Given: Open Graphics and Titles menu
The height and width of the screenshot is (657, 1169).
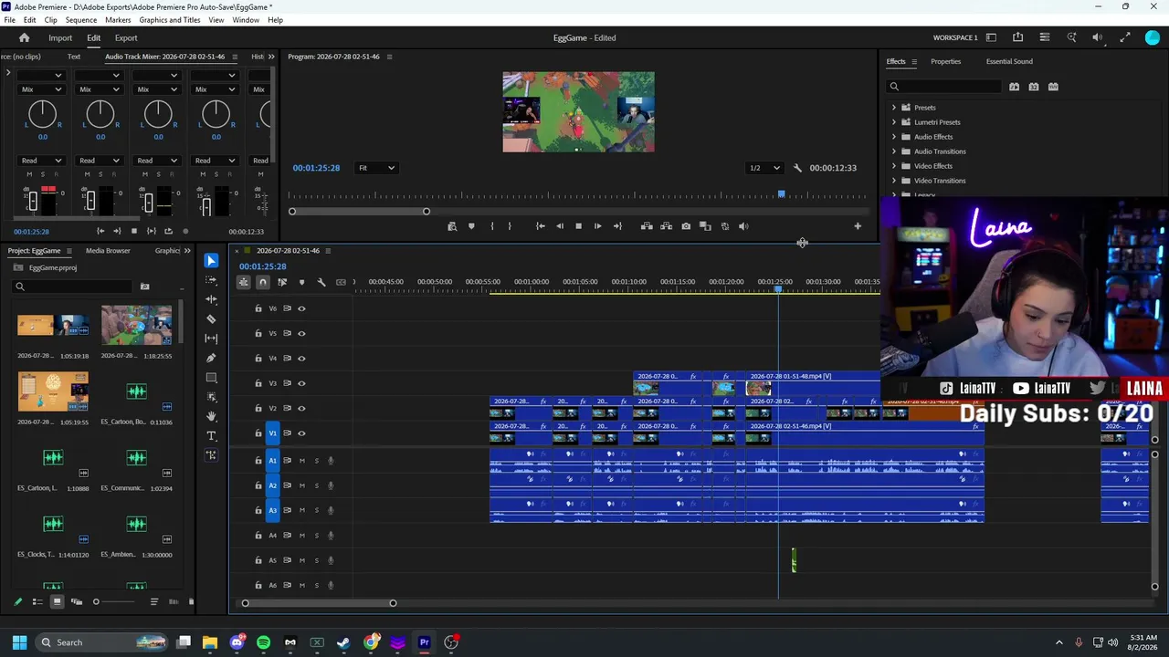Looking at the screenshot, I should click(170, 20).
